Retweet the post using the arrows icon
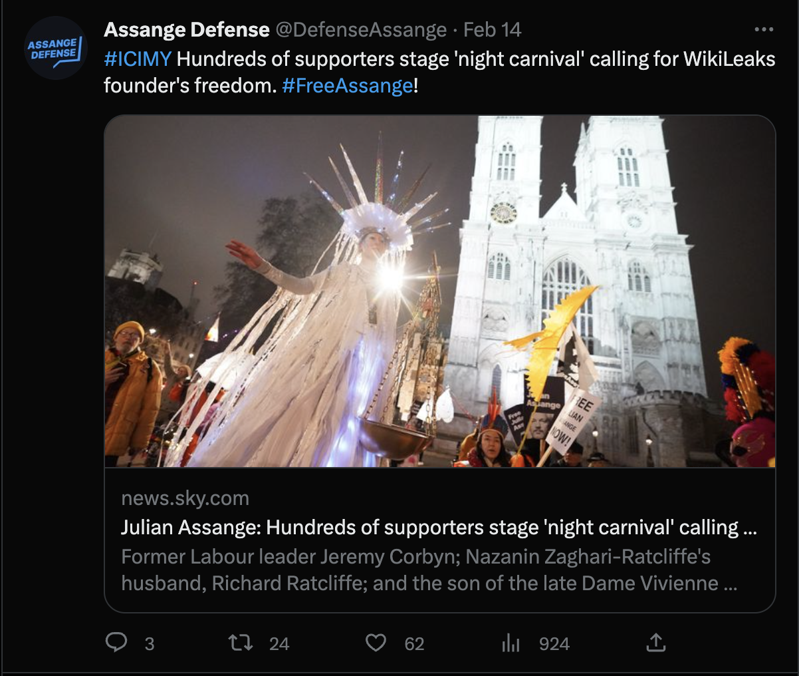The image size is (799, 676). pyautogui.click(x=240, y=643)
